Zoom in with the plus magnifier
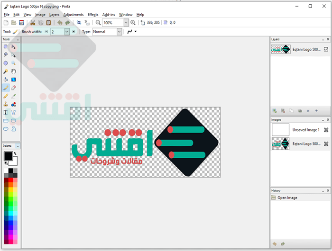332x251 pixels. pyautogui.click(x=133, y=22)
